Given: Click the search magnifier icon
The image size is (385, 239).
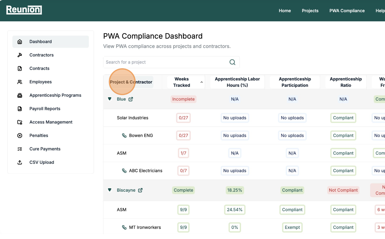Looking at the screenshot, I should [x=232, y=62].
